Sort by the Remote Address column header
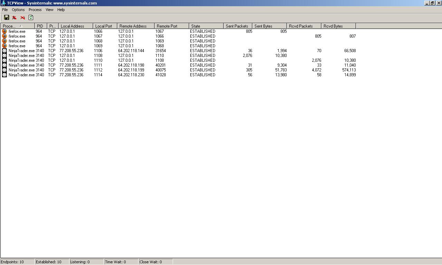Viewport: 442px width, 265px height. tap(136, 26)
